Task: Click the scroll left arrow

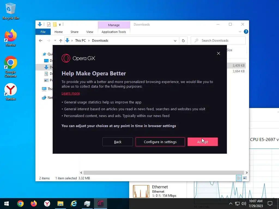Action: point(81,173)
